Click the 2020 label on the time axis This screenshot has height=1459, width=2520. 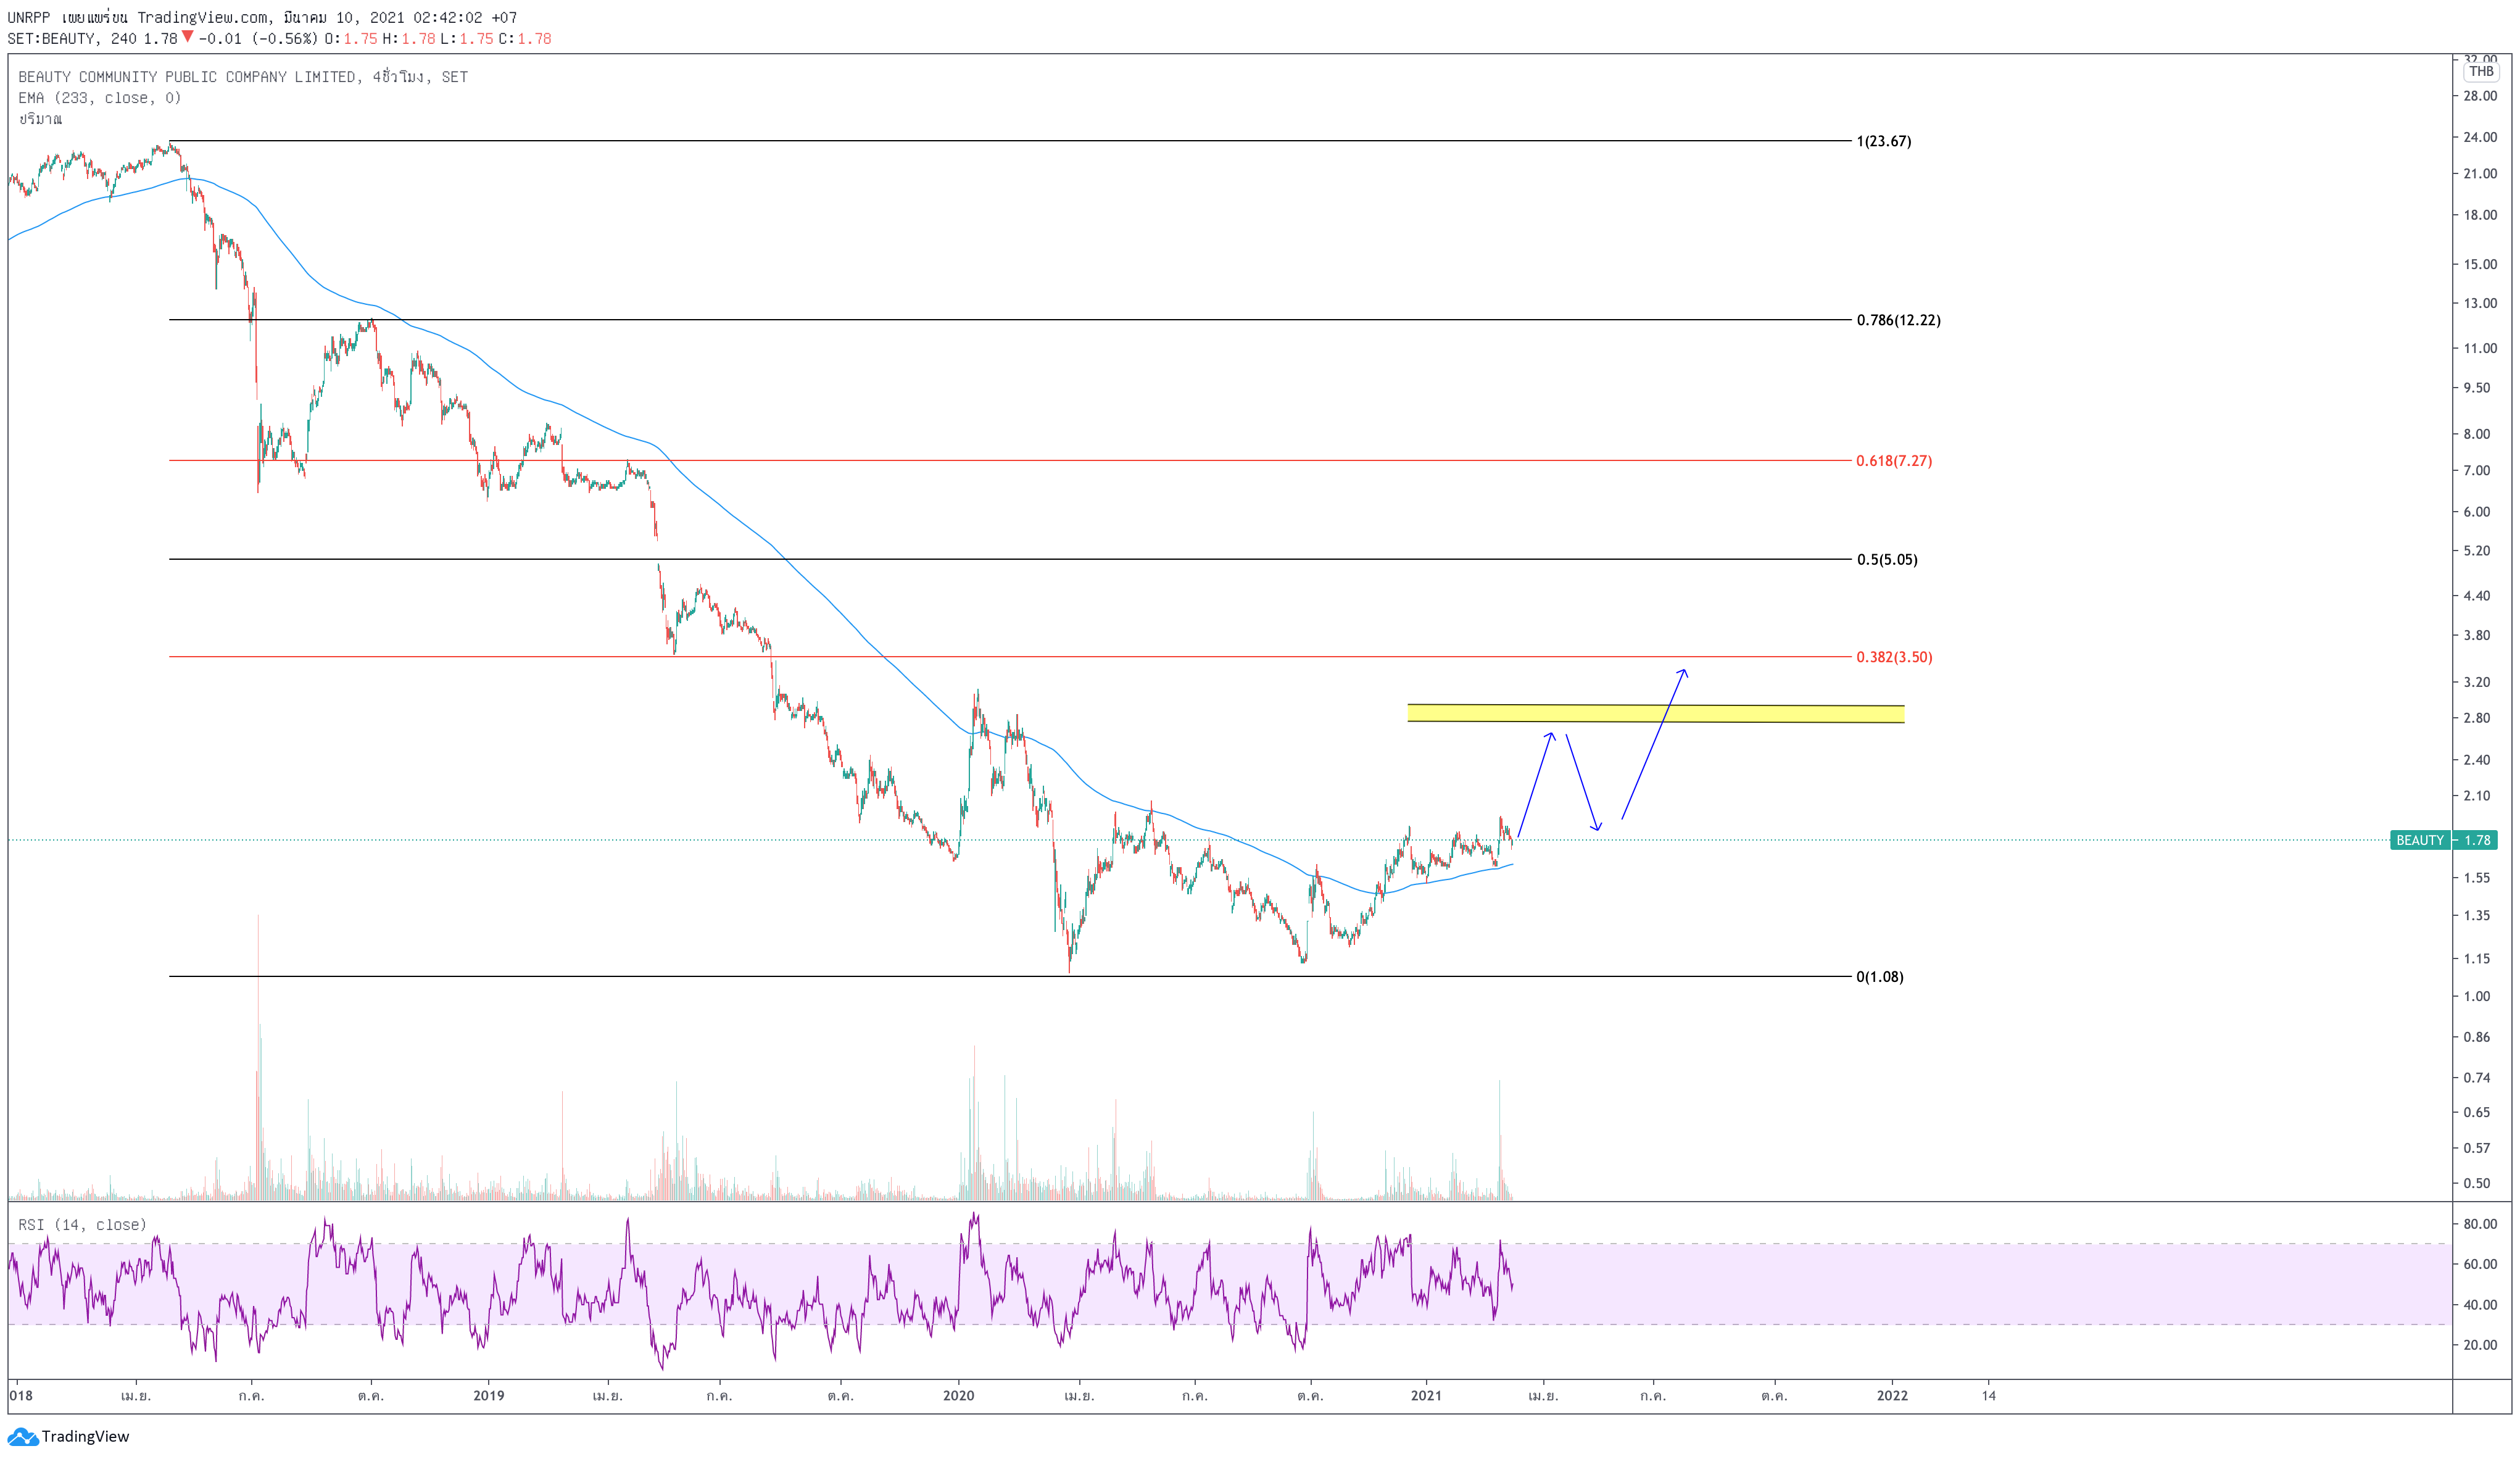[x=958, y=1395]
